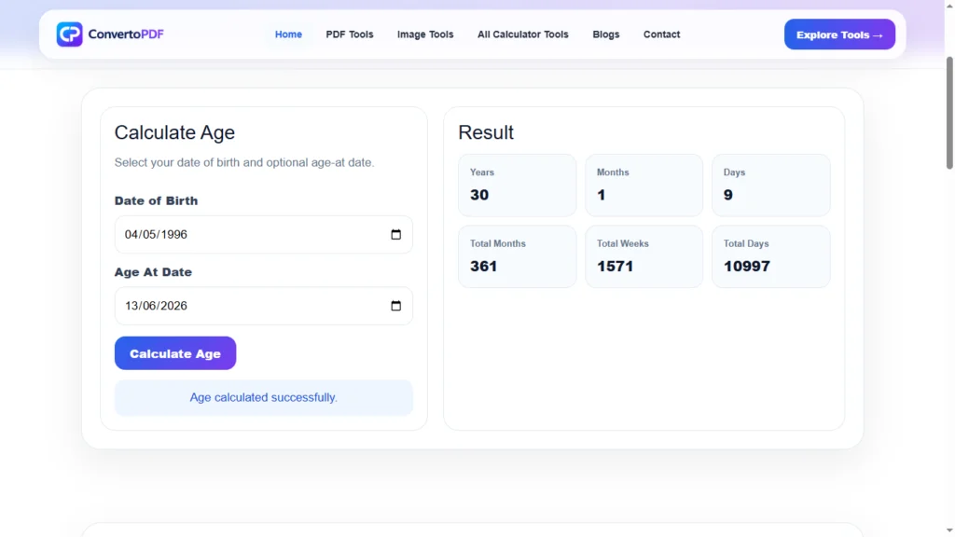Screen dimensions: 955x537
Task: Click the 'Result' heading
Action: tap(486, 132)
